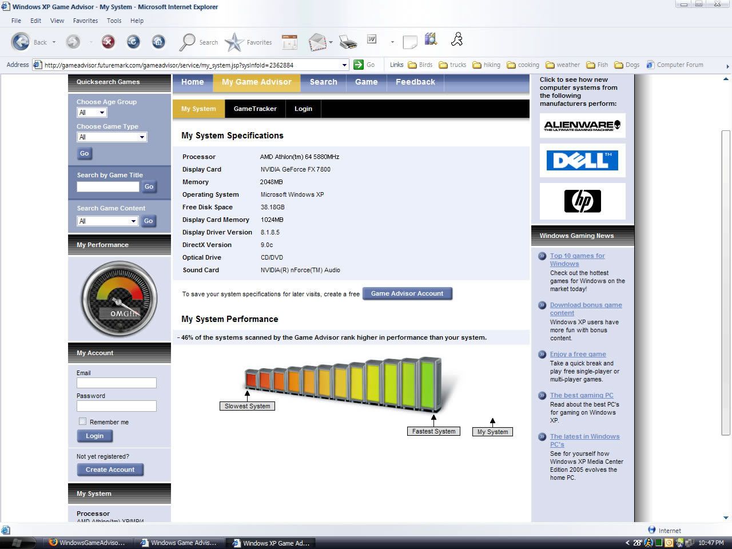Open the History toolbar icon
The image size is (732, 549).
coord(289,42)
